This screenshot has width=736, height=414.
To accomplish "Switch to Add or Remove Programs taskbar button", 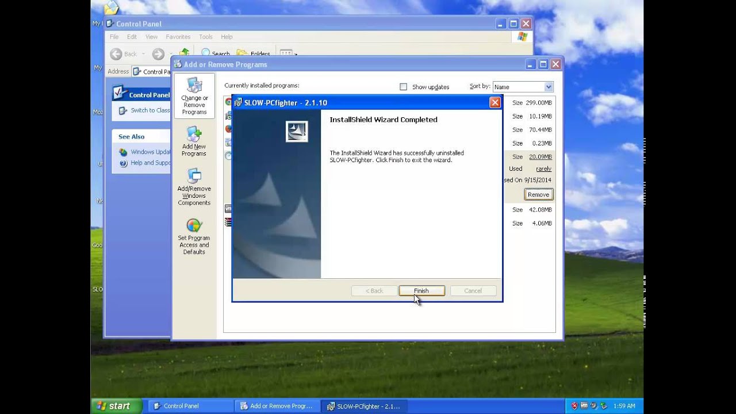I will [277, 406].
